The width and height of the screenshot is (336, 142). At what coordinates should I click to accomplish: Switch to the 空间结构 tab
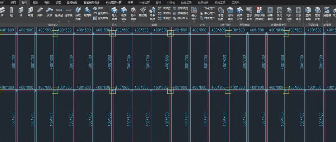(72, 2)
